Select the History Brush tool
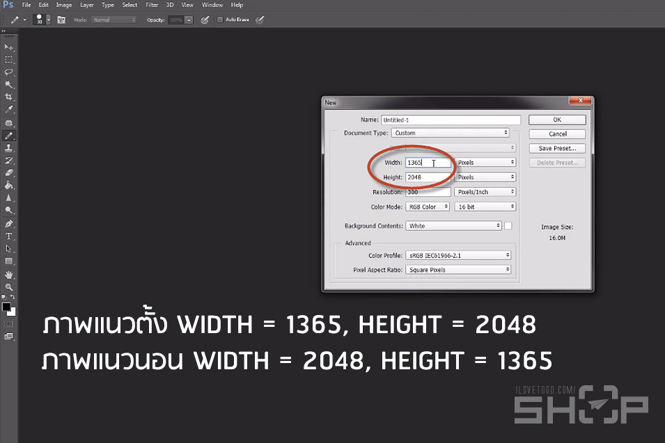This screenshot has height=443, width=665. [8, 161]
